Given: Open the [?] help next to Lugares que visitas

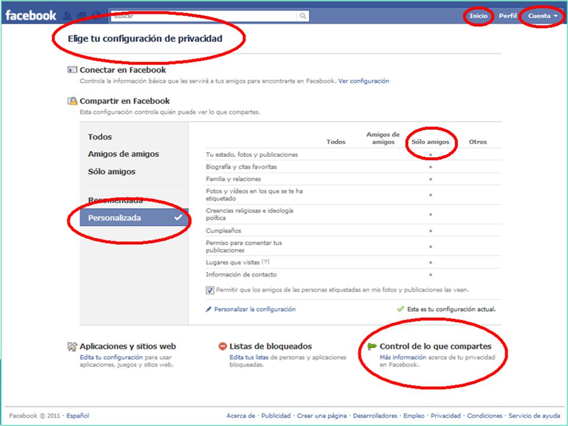Looking at the screenshot, I should tap(266, 262).
